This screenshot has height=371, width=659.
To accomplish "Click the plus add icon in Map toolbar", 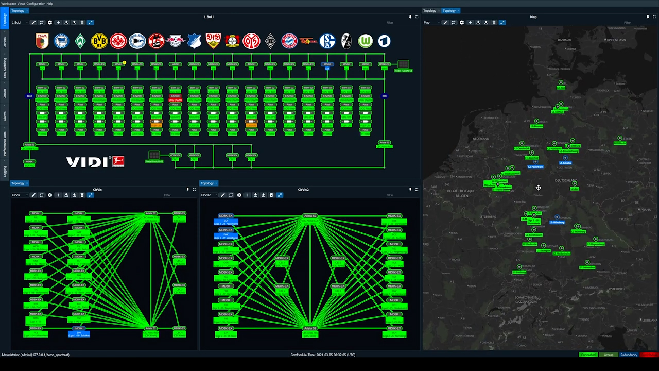I will pyautogui.click(x=470, y=23).
